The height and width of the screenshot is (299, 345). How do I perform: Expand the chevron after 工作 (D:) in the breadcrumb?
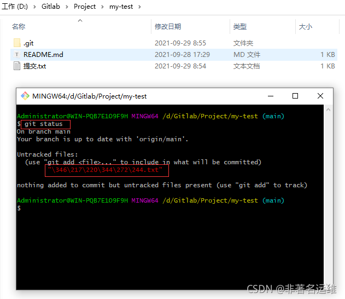pos(34,7)
